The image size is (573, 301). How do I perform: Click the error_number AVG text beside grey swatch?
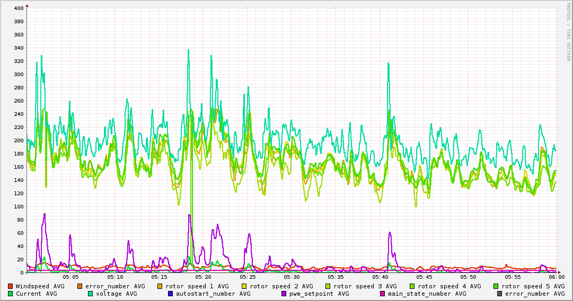coord(535,294)
